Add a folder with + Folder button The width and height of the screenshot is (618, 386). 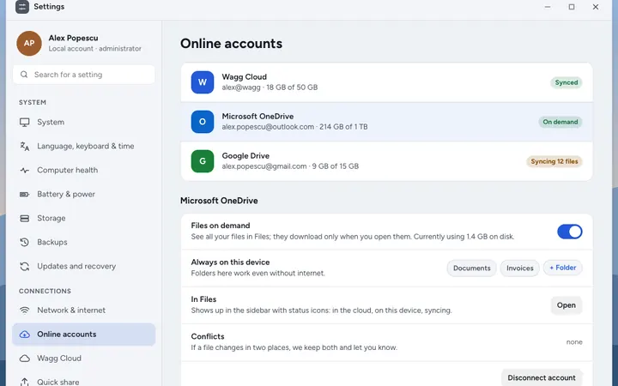click(562, 268)
